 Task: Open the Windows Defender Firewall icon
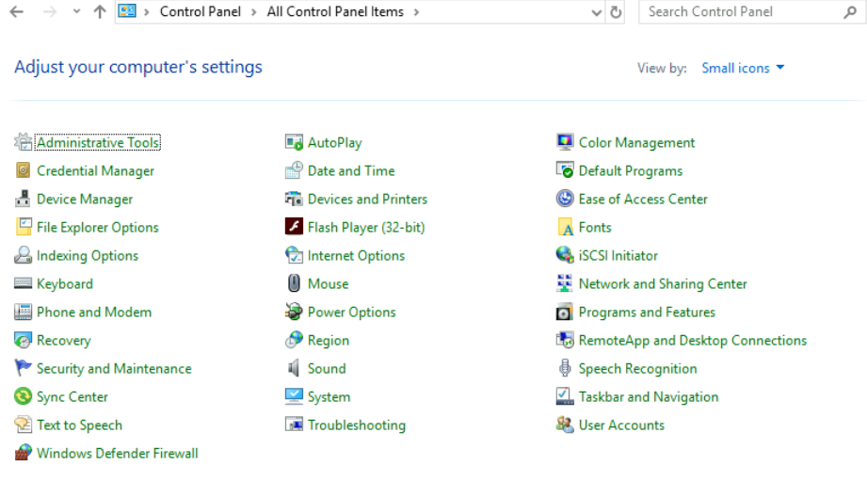(x=23, y=454)
